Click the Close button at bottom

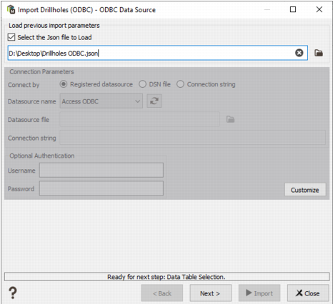[308, 293]
